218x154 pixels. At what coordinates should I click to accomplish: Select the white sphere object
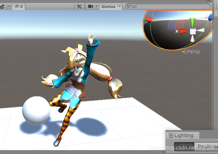click(x=36, y=110)
